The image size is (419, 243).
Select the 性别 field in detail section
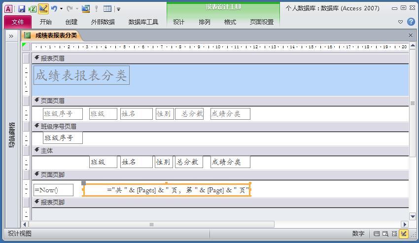pyautogui.click(x=164, y=162)
